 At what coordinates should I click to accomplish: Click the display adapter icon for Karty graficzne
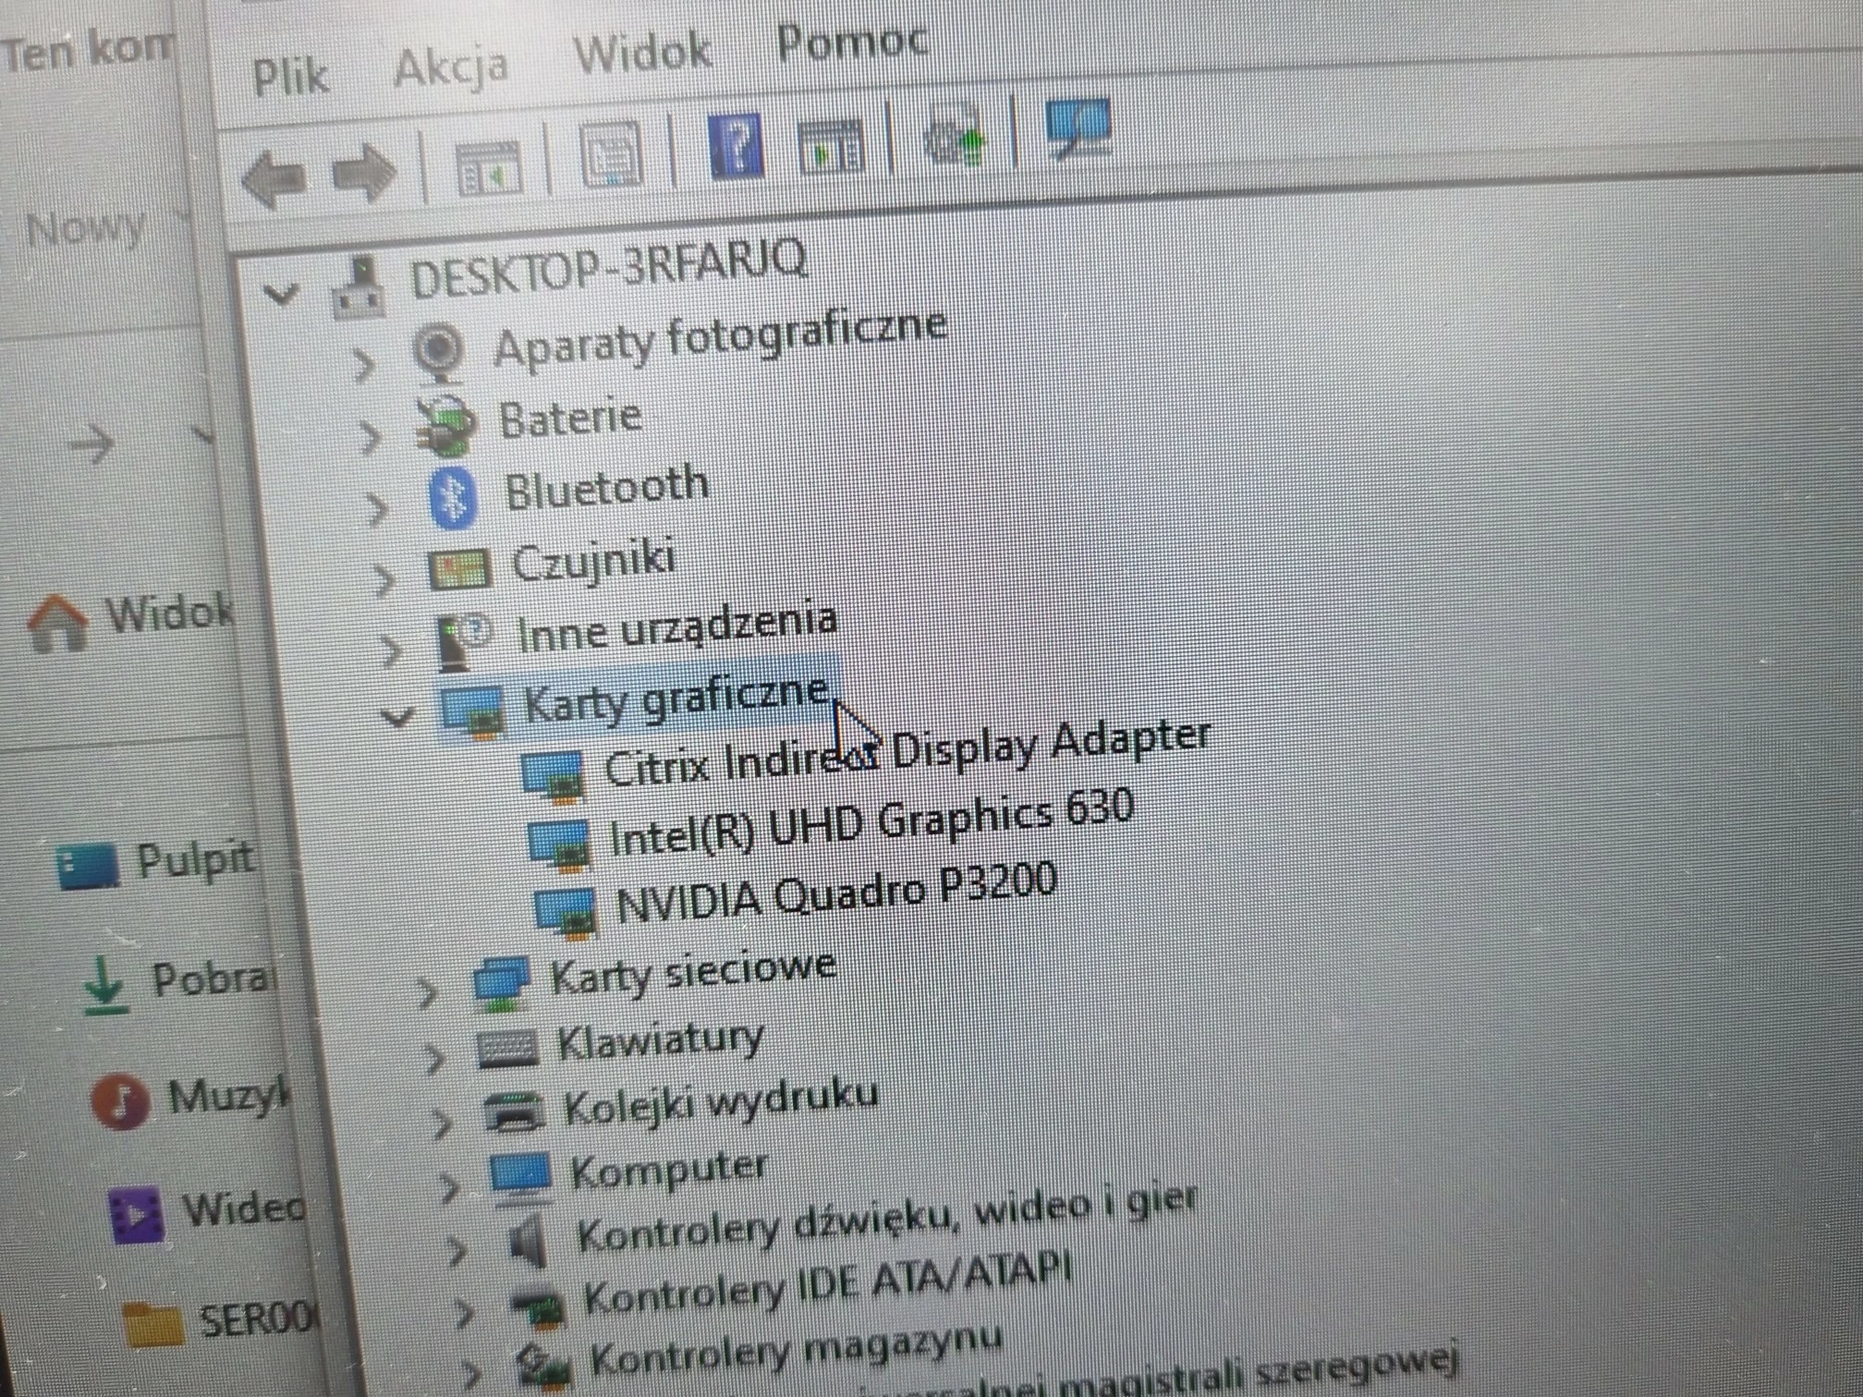pos(472,710)
